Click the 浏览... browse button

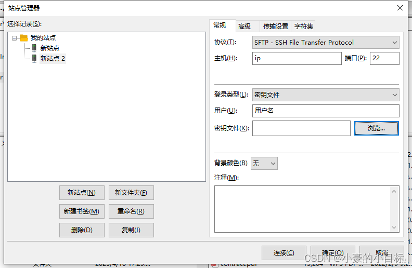tap(376, 128)
